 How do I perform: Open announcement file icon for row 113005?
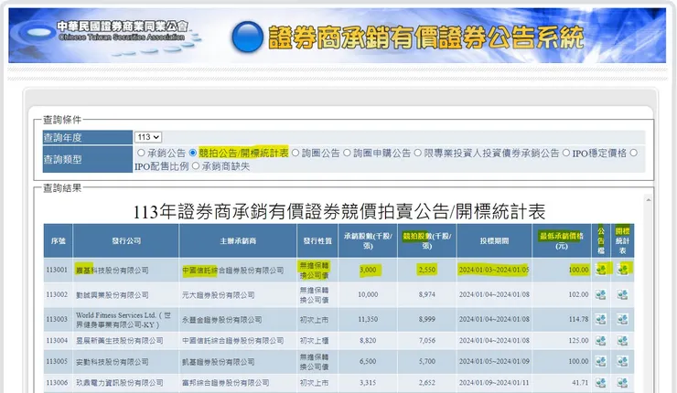600,361
